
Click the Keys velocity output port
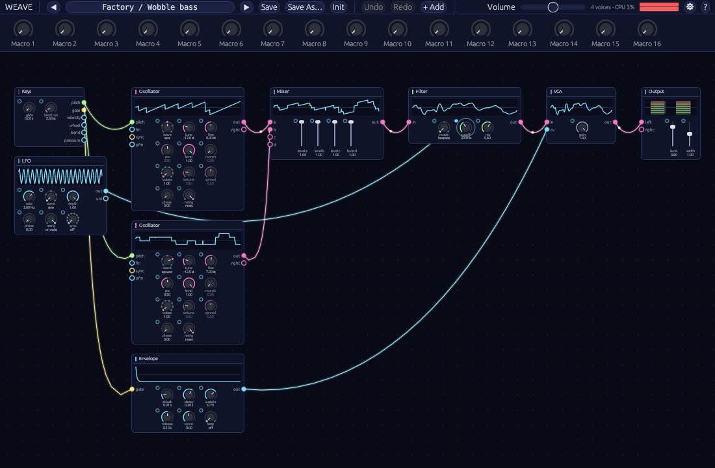click(x=84, y=118)
